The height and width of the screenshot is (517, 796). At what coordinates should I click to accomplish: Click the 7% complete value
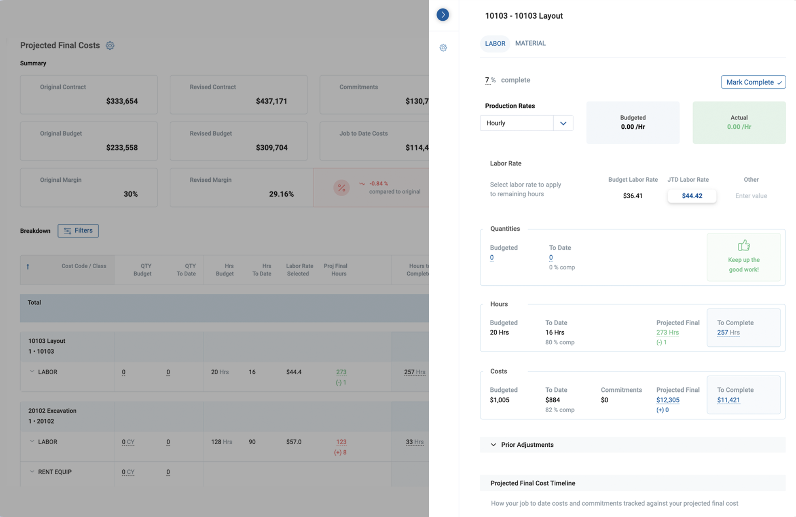coord(487,80)
